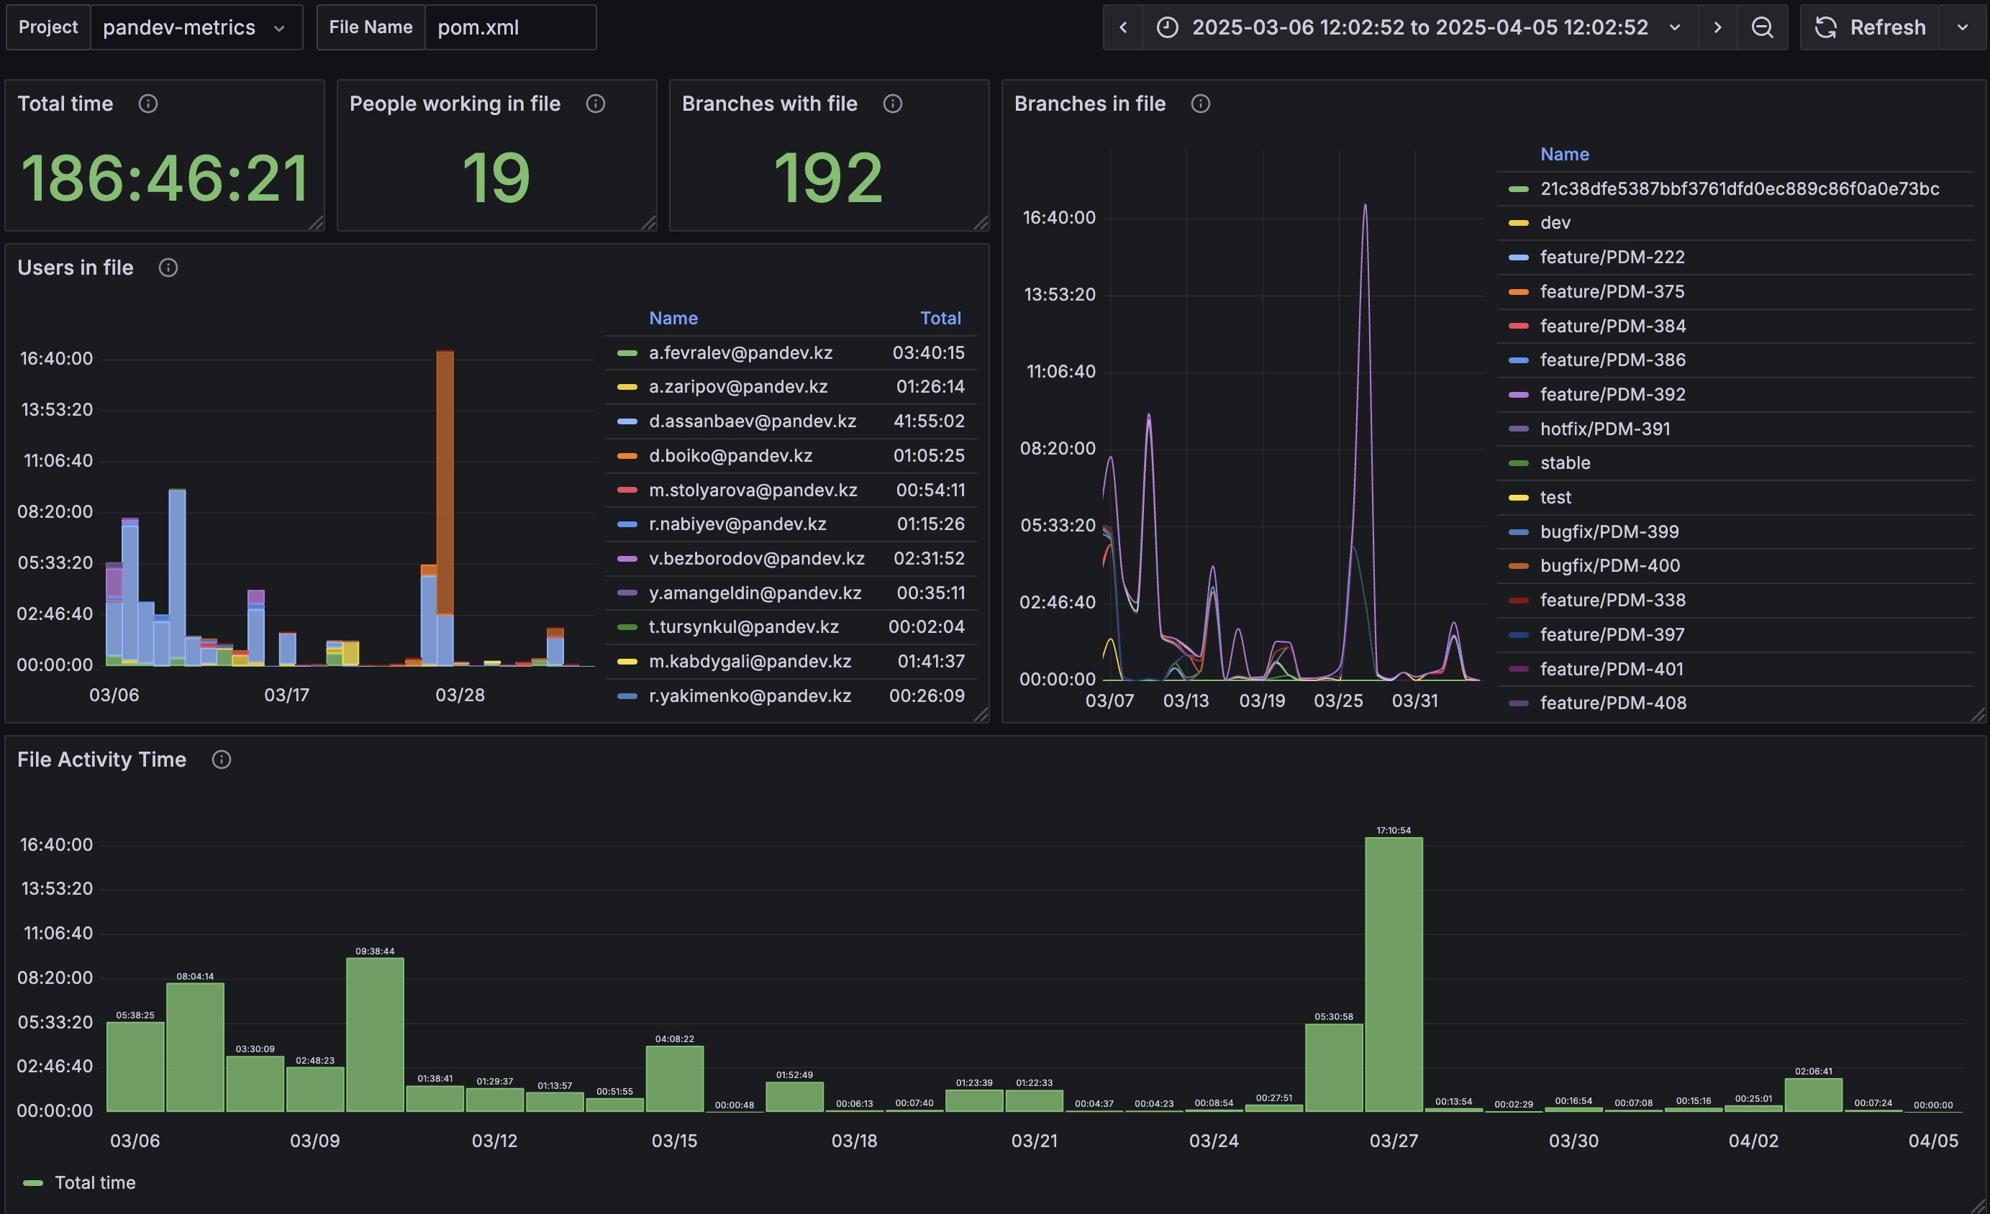Shift time range backward with left arrow
This screenshot has width=1990, height=1214.
click(1122, 27)
